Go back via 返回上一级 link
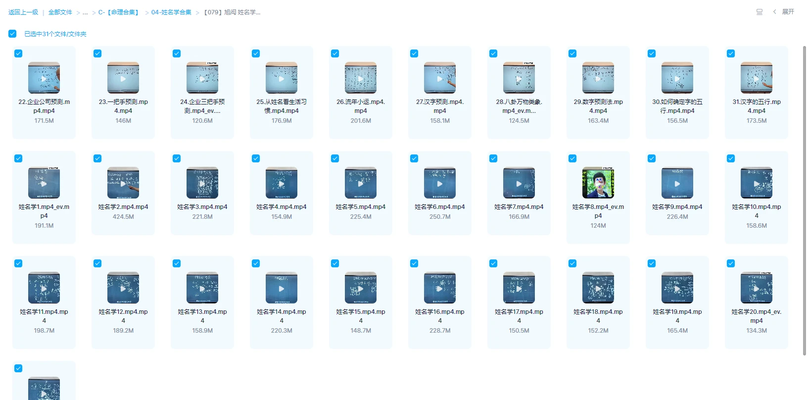The width and height of the screenshot is (808, 400). click(x=23, y=12)
